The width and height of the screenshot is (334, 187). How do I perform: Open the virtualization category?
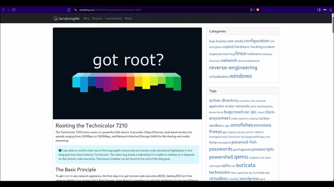pyautogui.click(x=219, y=77)
